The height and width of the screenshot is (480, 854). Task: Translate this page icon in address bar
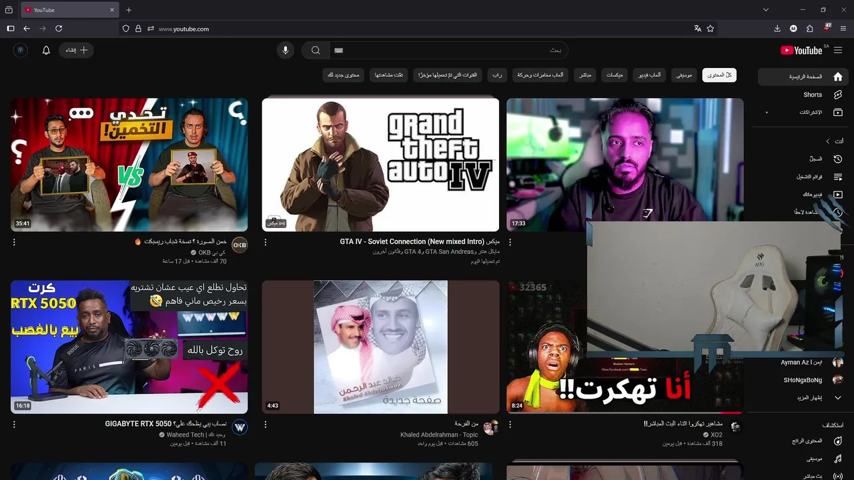(697, 29)
